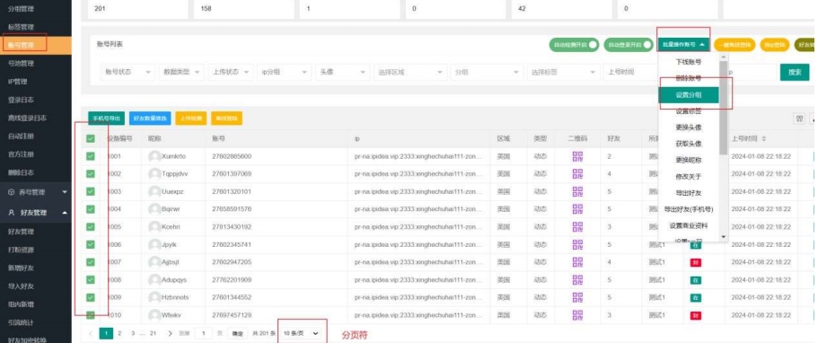Open the table column filter grid icon

click(x=799, y=119)
